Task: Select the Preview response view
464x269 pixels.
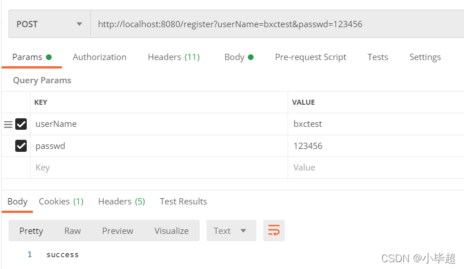Action: [117, 230]
